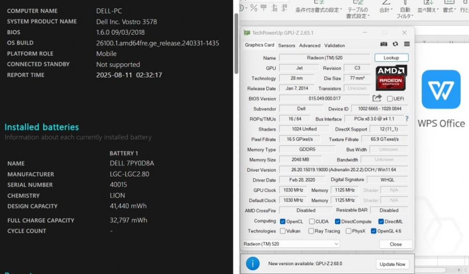
Task: Toggle the UEFI checkbox
Action: [x=390, y=99]
